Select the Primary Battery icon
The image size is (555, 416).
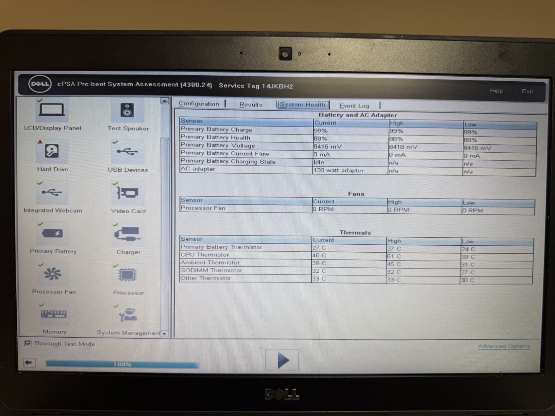pyautogui.click(x=52, y=234)
